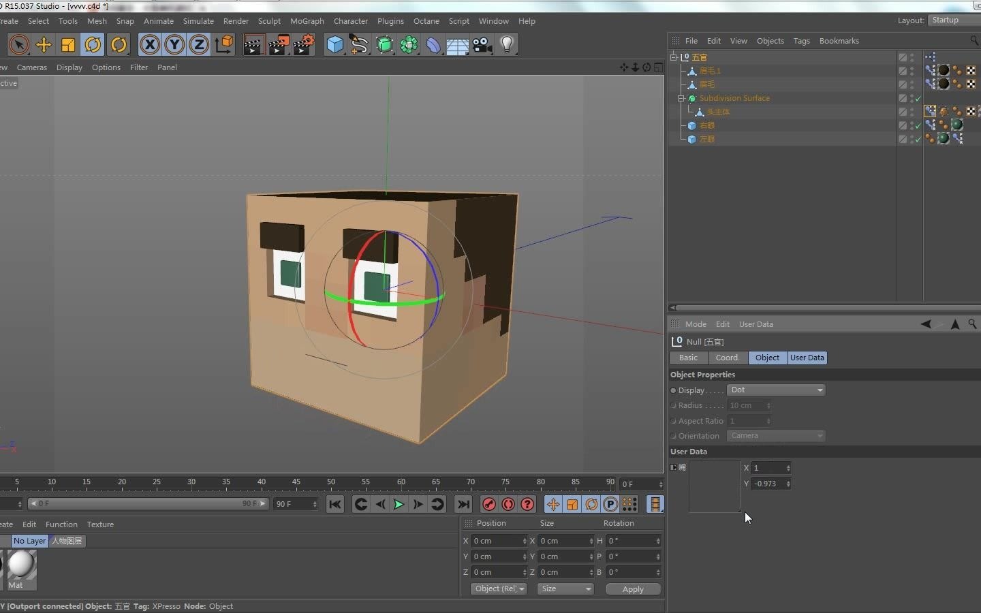Viewport: 981px width, 613px height.
Task: Toggle the X axis lock
Action: point(150,45)
